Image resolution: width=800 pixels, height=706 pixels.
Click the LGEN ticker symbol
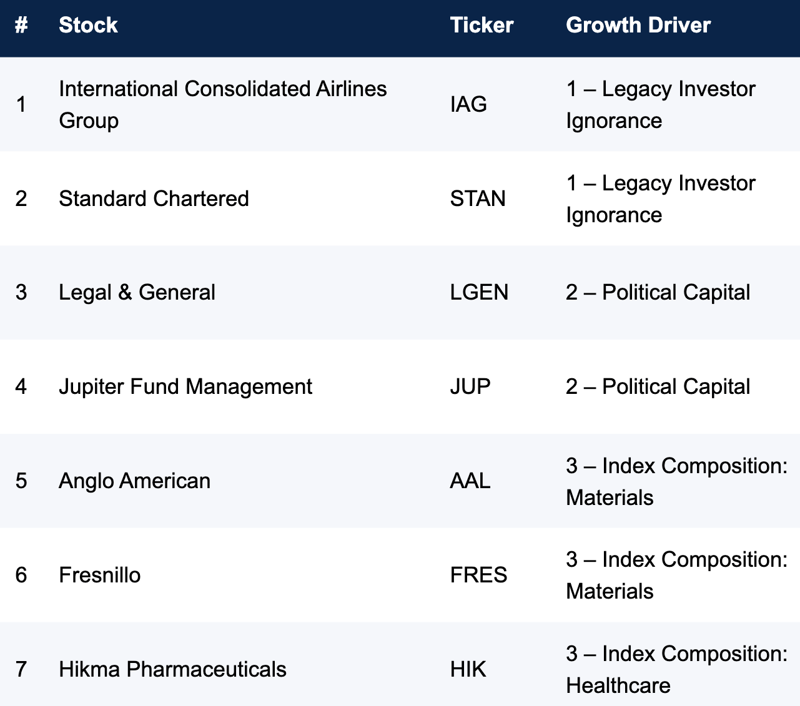[x=479, y=292]
